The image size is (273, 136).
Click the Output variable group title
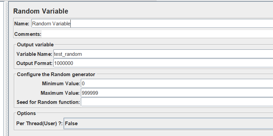pyautogui.click(x=35, y=45)
